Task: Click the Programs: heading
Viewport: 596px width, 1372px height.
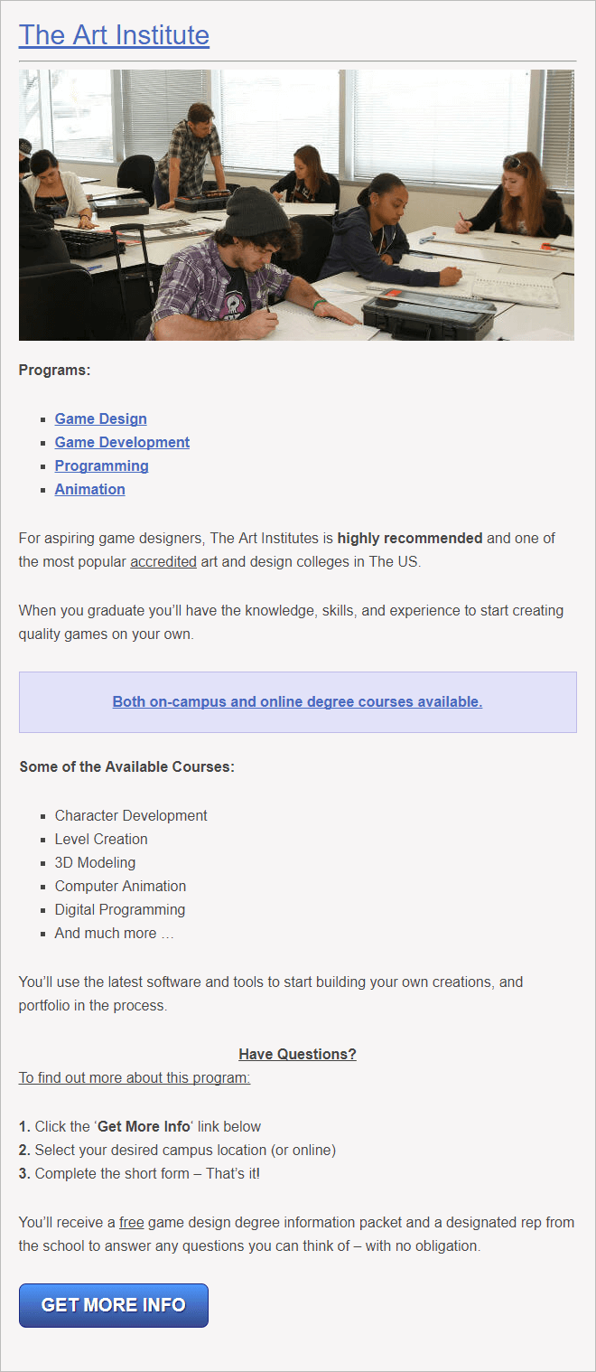Action: pyautogui.click(x=55, y=370)
